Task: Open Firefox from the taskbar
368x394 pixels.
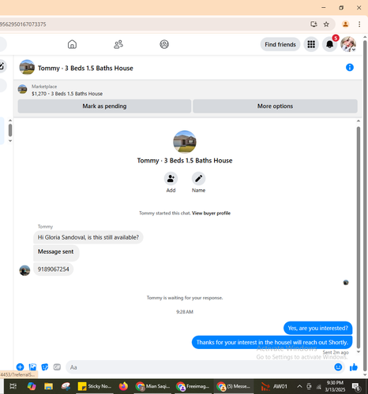Action: 123,386
